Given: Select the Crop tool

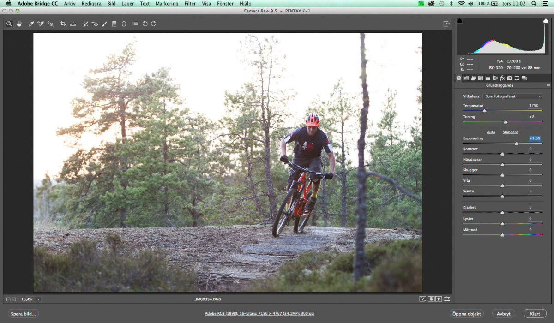Looking at the screenshot, I should tap(63, 24).
